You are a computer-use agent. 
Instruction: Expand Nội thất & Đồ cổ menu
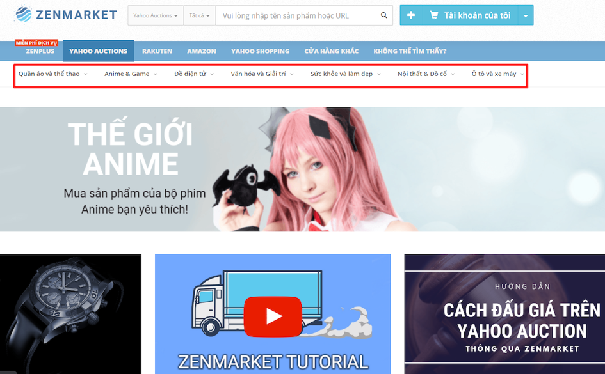tap(426, 74)
